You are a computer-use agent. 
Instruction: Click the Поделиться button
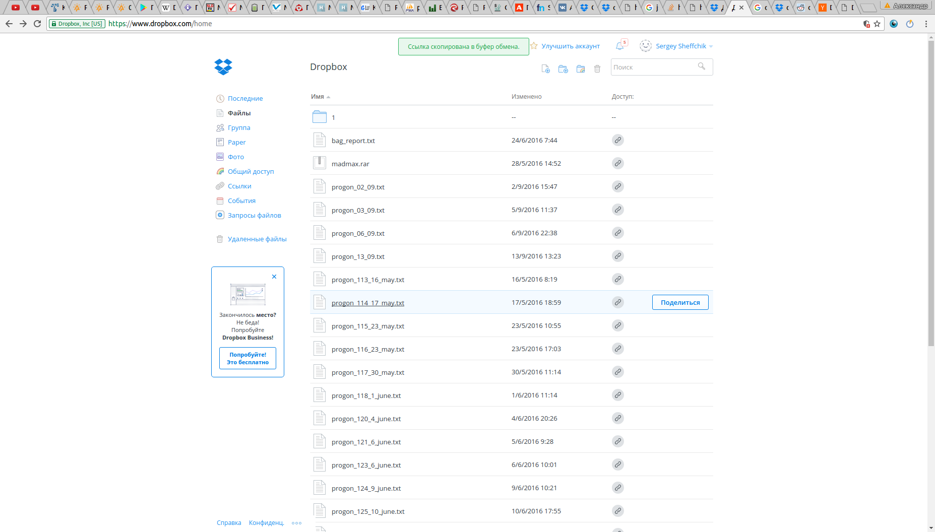680,302
